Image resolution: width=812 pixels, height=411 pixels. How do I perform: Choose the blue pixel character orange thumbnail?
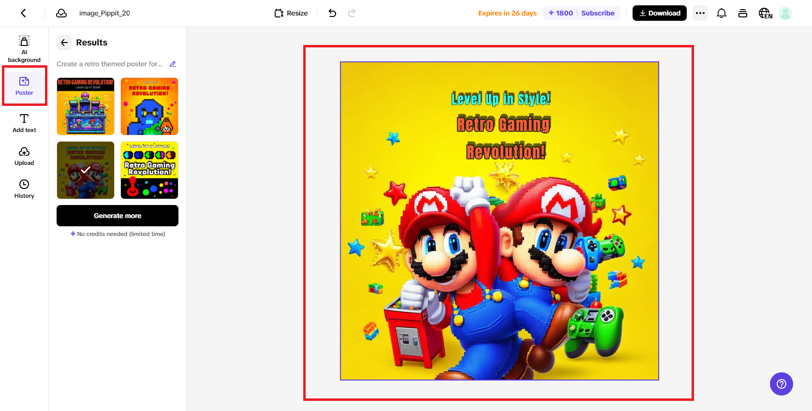149,106
